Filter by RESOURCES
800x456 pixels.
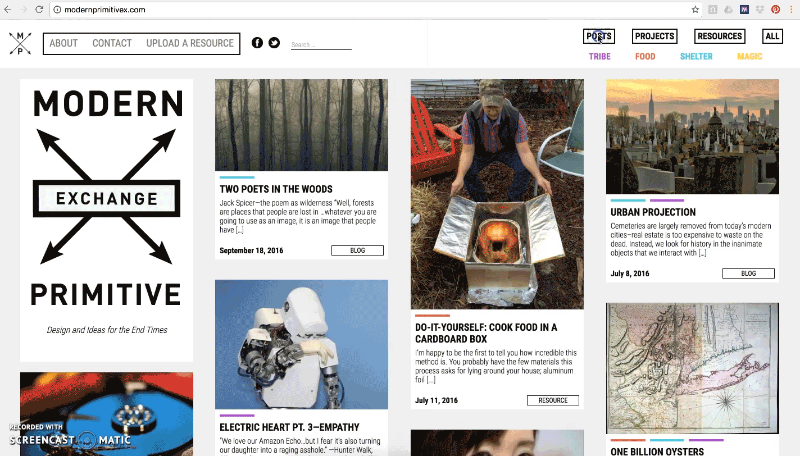click(720, 37)
